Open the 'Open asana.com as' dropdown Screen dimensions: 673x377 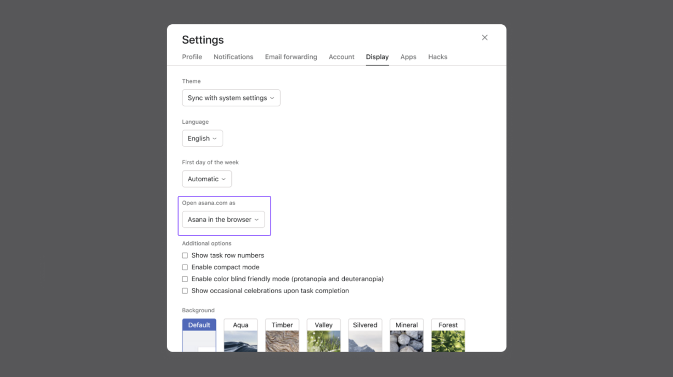point(223,219)
